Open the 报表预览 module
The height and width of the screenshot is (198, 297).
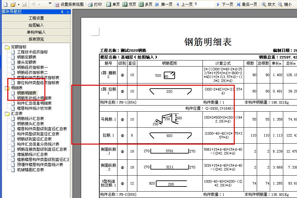tap(36, 39)
